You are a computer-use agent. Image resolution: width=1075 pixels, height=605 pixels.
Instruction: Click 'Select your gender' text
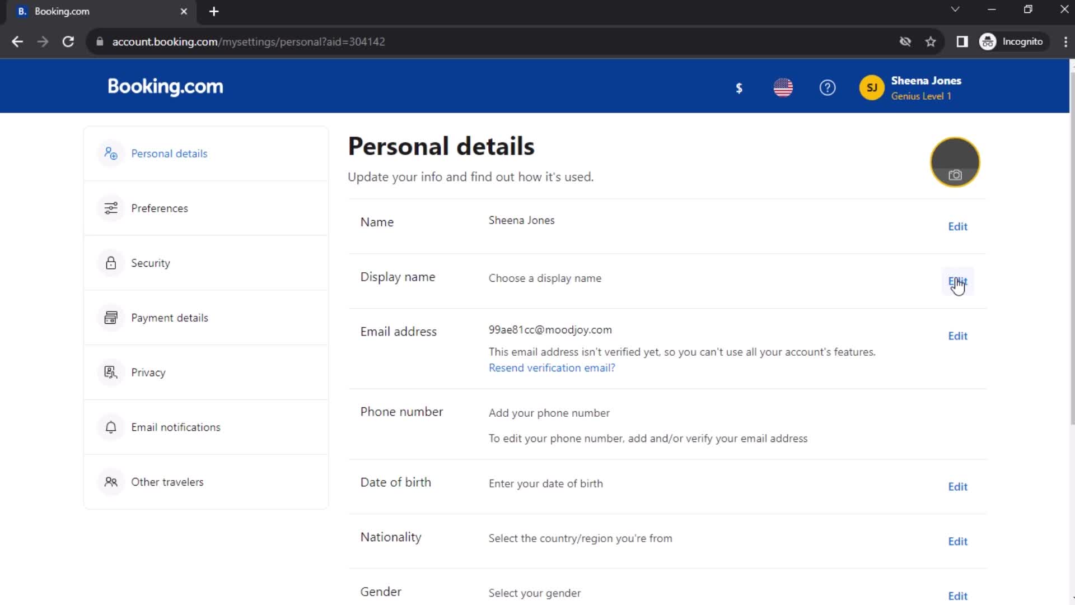coord(534,593)
